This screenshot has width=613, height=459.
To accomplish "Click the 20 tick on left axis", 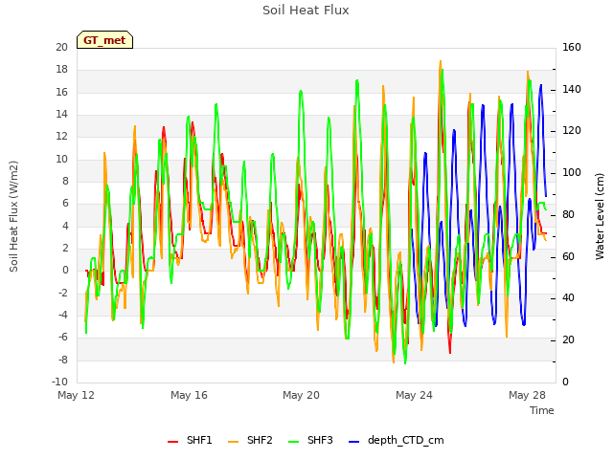I will pos(61,47).
